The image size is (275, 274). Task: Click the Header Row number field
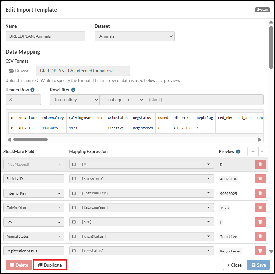23,100
